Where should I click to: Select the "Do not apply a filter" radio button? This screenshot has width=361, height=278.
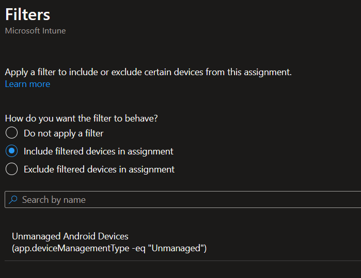pos(12,133)
